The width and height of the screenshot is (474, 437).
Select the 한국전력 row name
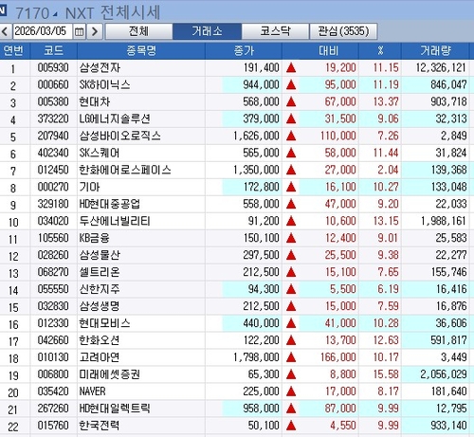[100, 426]
